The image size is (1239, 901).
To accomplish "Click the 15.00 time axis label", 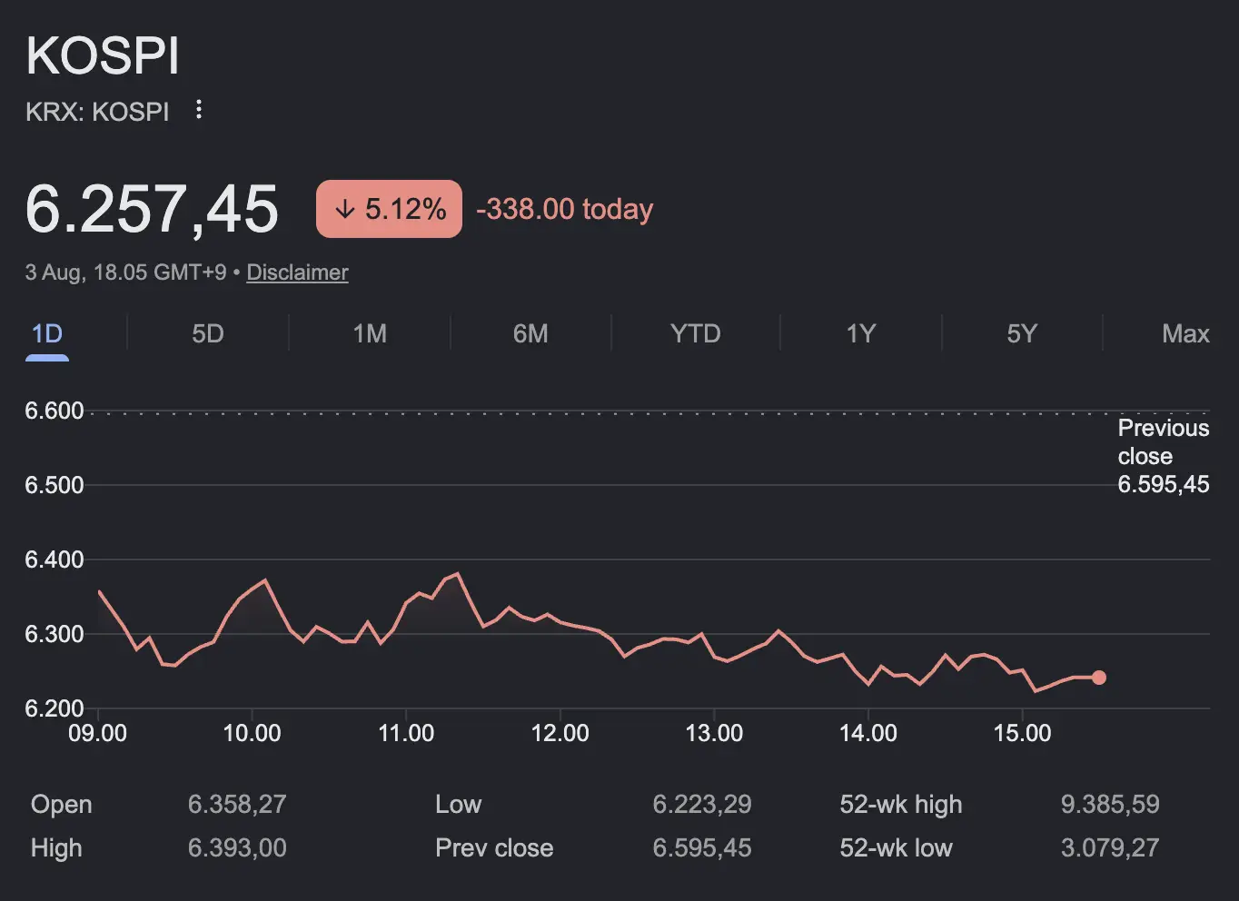I will tap(1023, 733).
